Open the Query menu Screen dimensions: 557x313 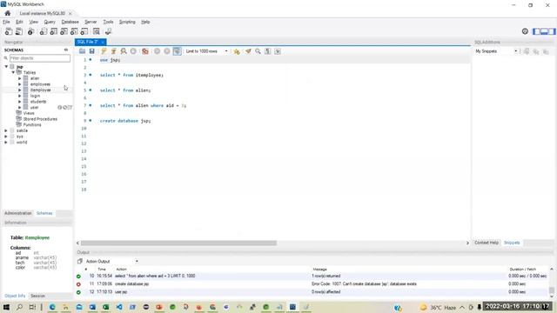point(50,22)
